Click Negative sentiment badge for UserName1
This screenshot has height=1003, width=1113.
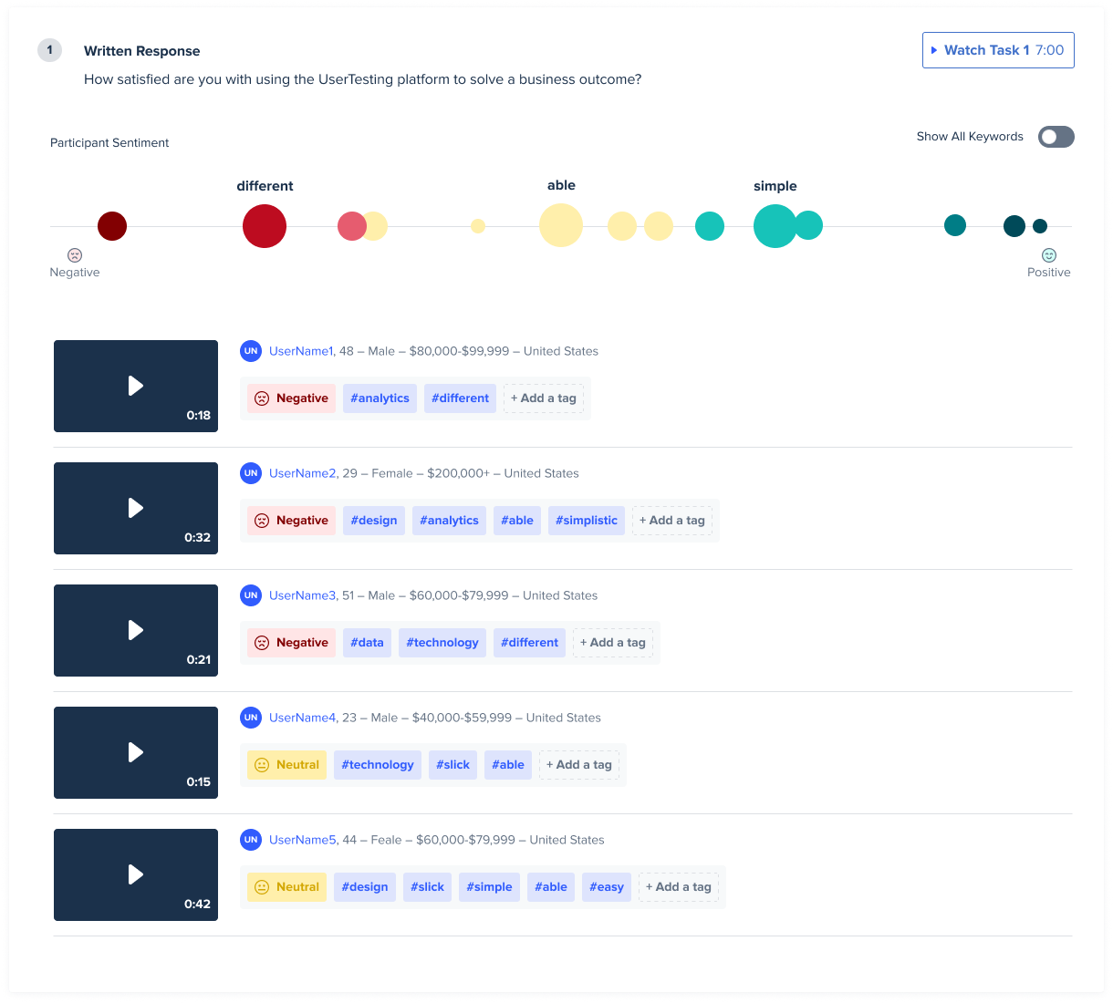(x=292, y=398)
